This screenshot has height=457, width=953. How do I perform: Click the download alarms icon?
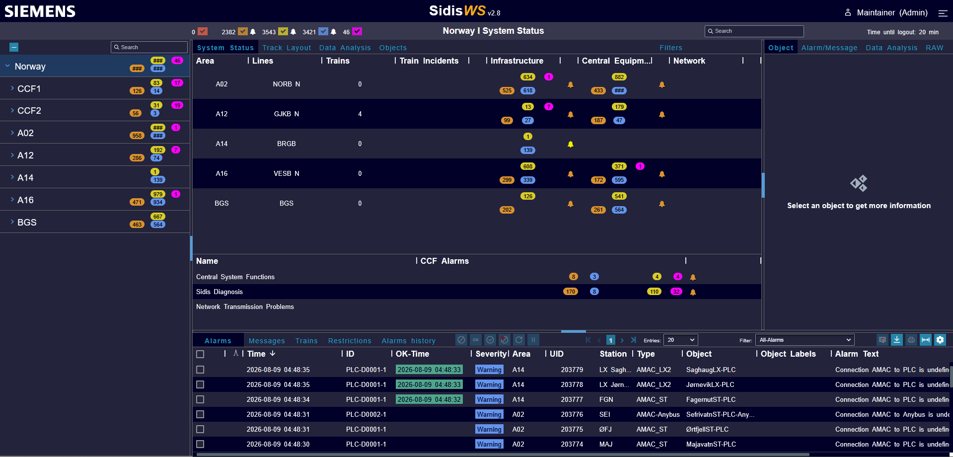point(896,340)
